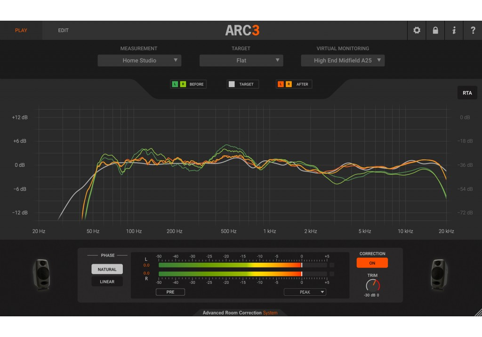Click the R channel level meter
The image size is (482, 337).
pyautogui.click(x=243, y=274)
